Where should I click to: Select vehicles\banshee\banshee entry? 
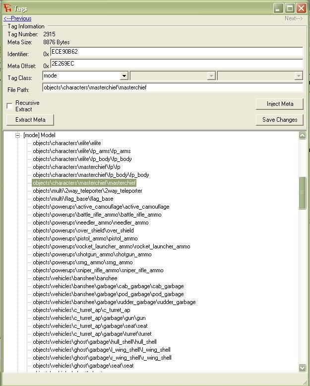[x=75, y=278]
